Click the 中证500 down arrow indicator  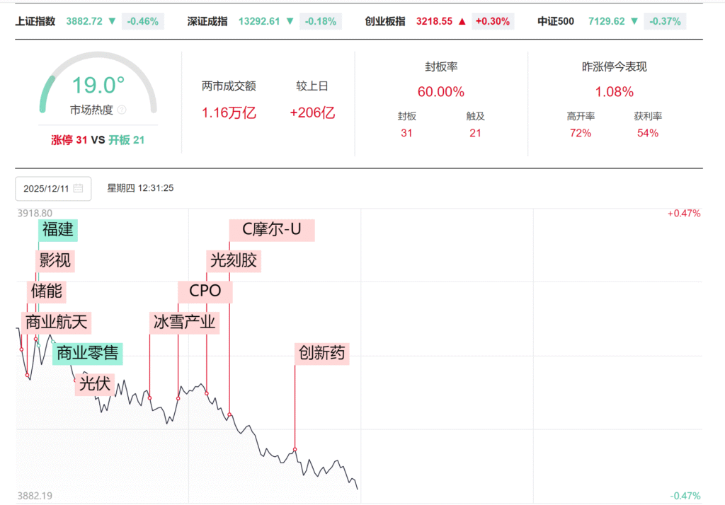click(634, 21)
